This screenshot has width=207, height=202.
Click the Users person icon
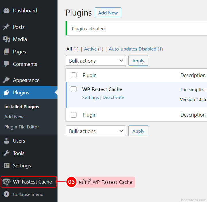tap(6, 141)
